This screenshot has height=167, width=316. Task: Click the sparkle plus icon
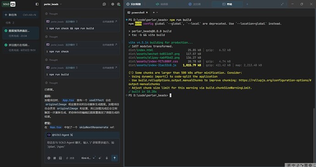(x=100, y=158)
